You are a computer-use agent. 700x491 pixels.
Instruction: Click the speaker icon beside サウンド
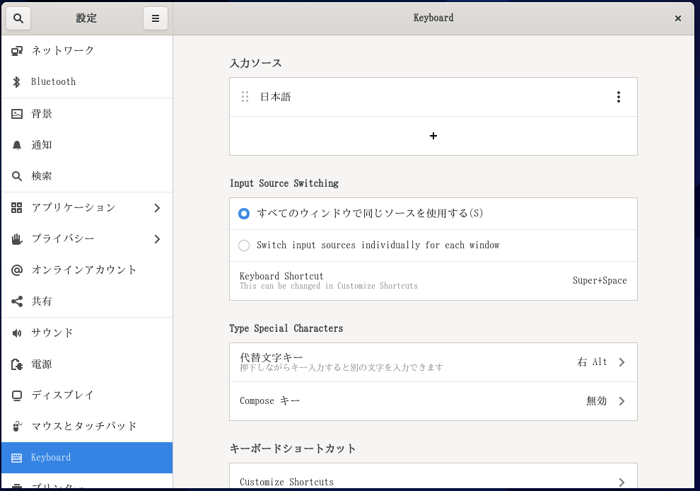(x=17, y=333)
